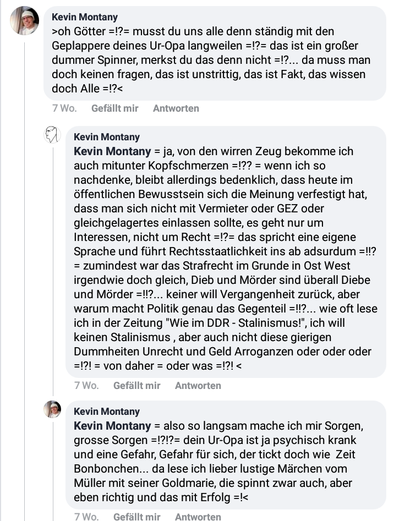The image size is (394, 521).
Task: Open the profile photo beside the top comment
Action: [x=24, y=20]
